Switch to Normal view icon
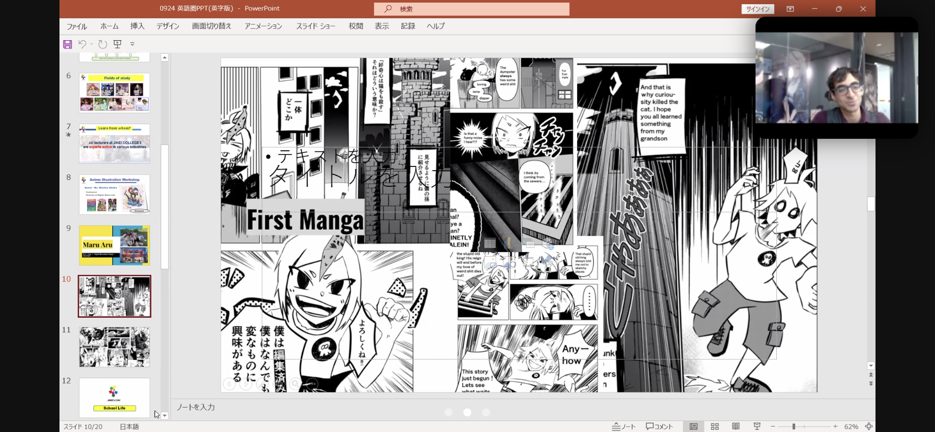 [693, 426]
